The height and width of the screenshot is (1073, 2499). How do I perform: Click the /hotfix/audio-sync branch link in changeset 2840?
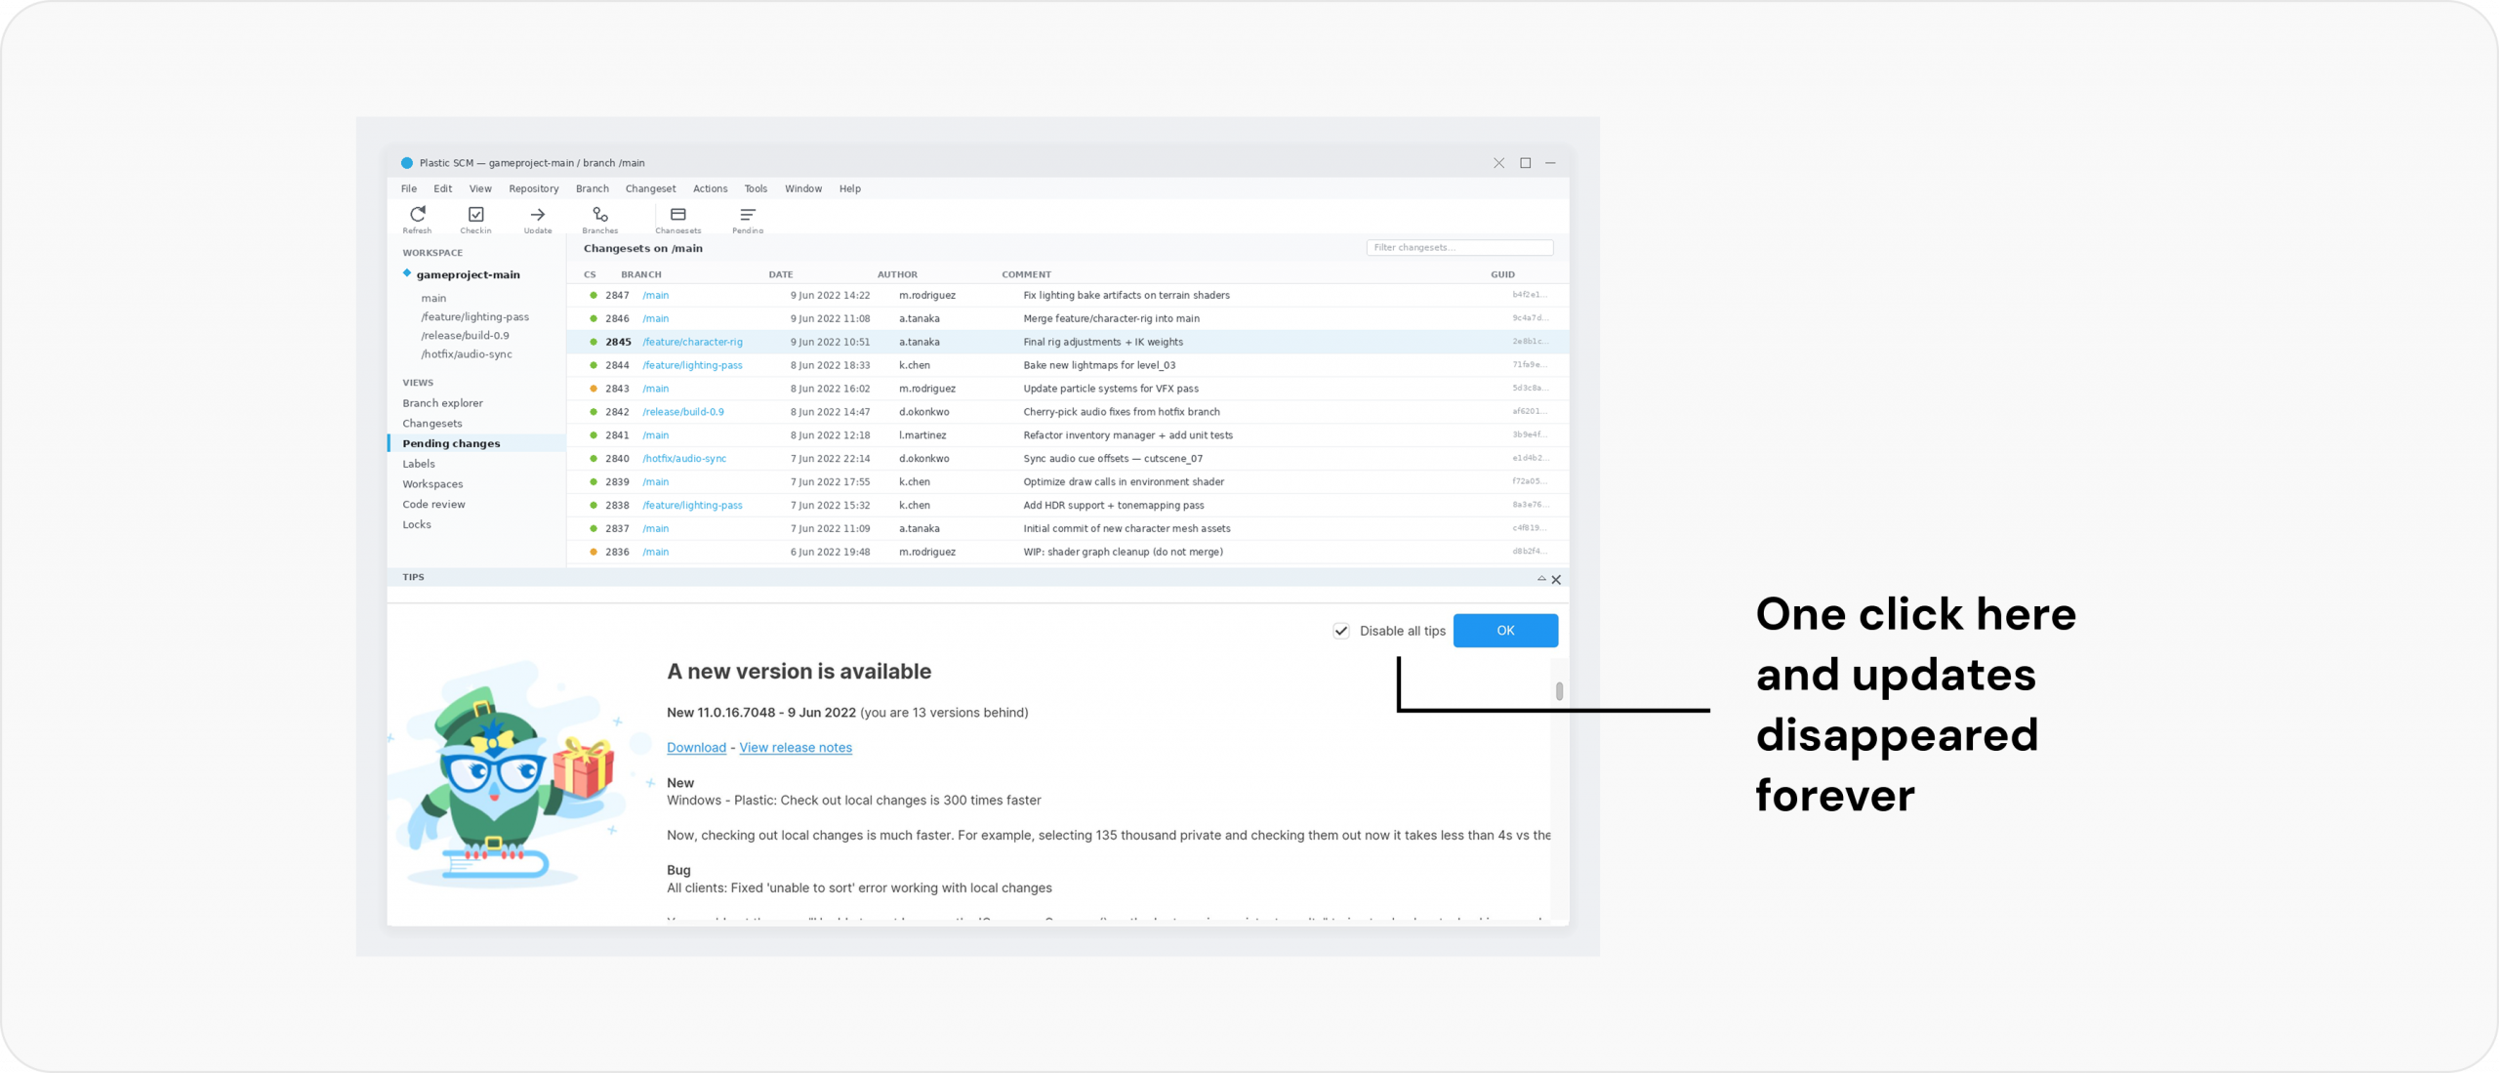[684, 459]
